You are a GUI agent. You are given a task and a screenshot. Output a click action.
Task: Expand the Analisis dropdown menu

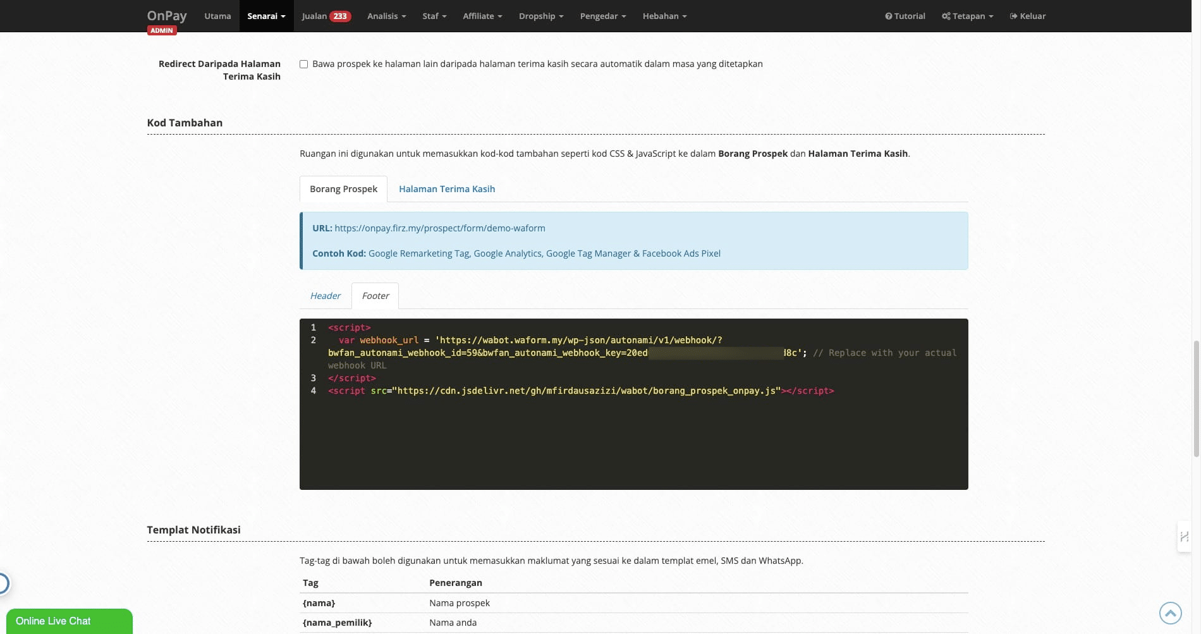click(x=386, y=16)
